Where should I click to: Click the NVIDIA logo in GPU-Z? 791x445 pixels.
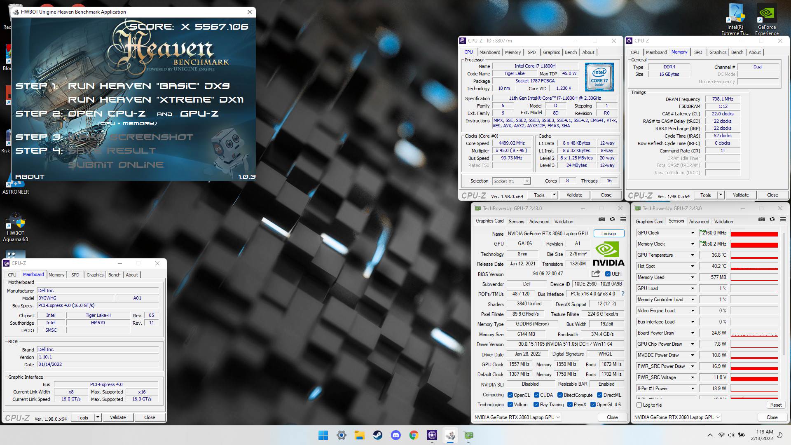click(x=608, y=254)
